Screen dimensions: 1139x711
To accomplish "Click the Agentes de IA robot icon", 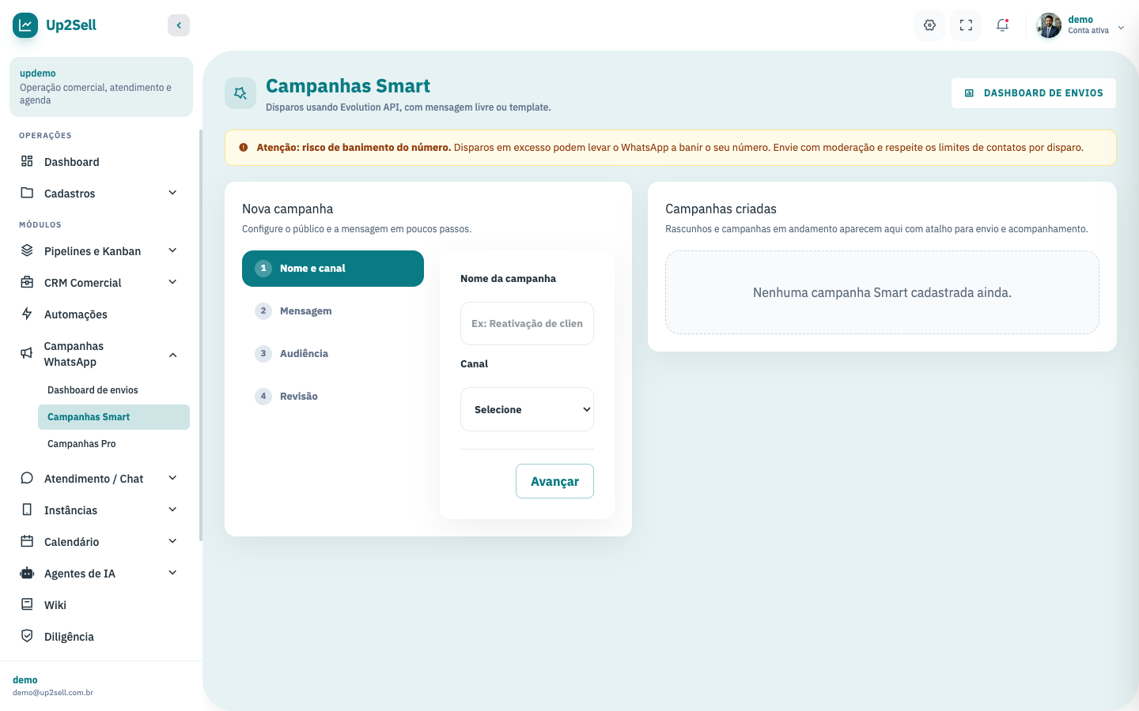I will coord(27,573).
